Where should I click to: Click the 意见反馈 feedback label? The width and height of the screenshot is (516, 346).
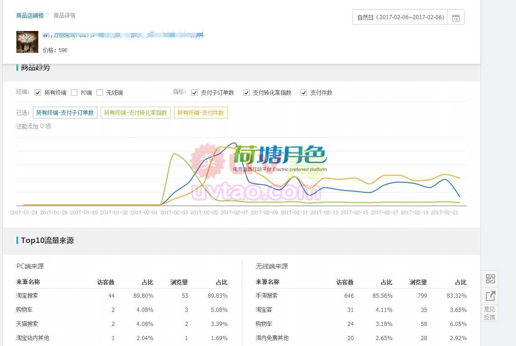(x=490, y=313)
